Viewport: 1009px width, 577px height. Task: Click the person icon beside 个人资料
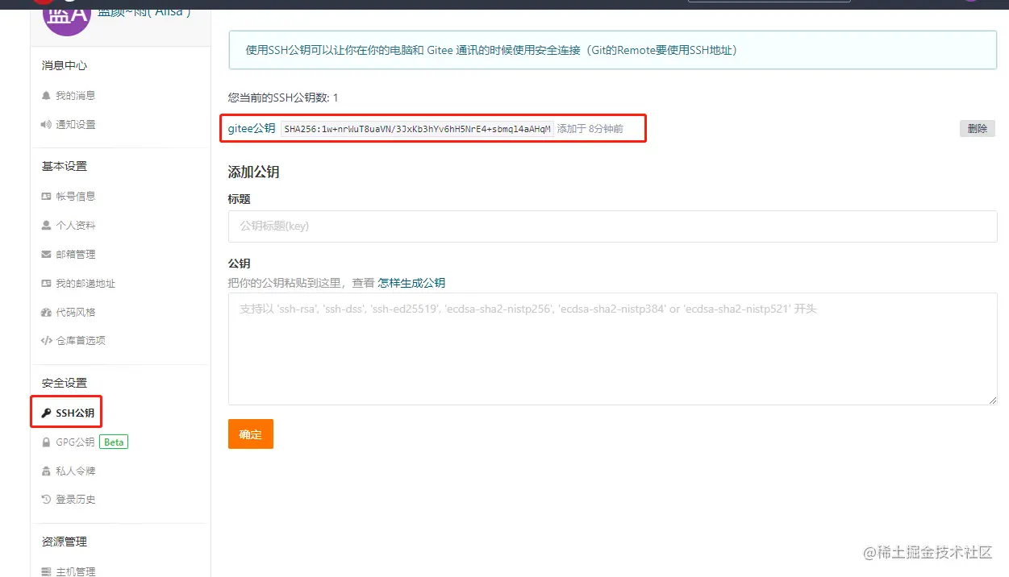click(x=46, y=225)
